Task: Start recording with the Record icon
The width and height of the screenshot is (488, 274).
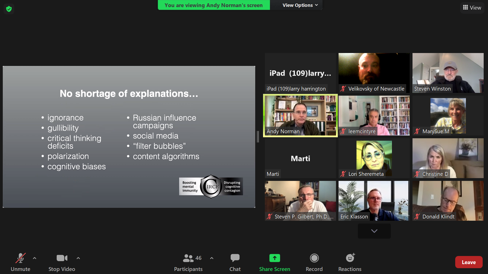Action: 314,258
